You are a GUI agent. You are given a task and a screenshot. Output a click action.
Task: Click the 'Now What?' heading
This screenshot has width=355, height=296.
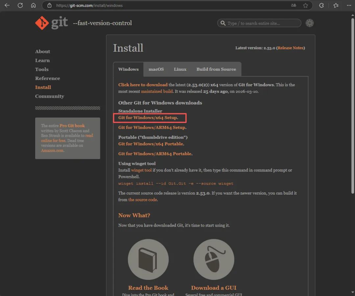[134, 215]
